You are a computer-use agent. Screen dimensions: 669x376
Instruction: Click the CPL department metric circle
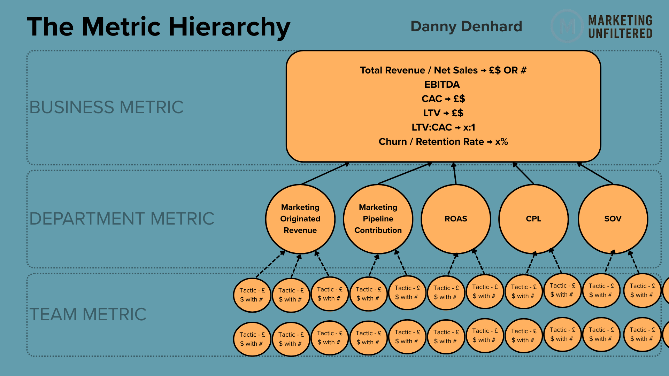tap(533, 219)
